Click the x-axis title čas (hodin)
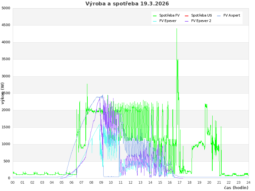 236,188
